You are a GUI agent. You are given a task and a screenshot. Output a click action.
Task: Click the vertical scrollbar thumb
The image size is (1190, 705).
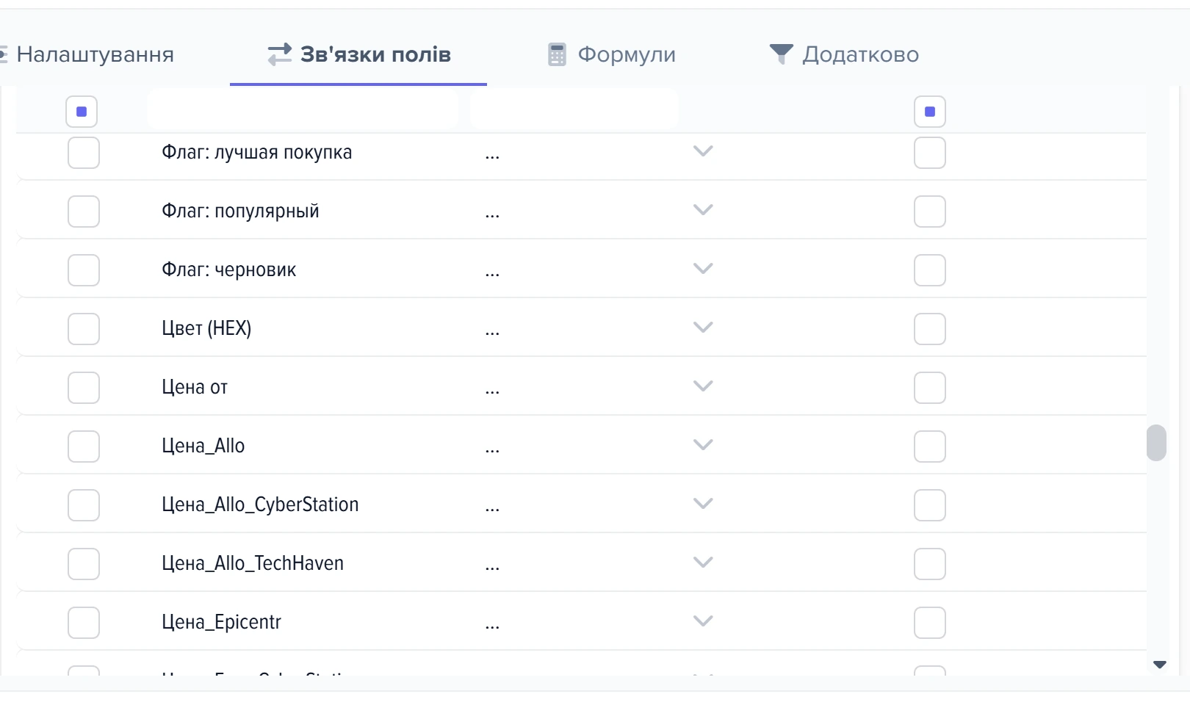point(1156,443)
